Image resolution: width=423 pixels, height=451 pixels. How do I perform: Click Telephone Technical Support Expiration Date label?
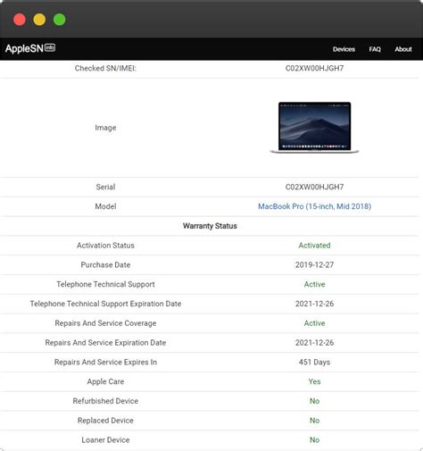pyautogui.click(x=105, y=304)
